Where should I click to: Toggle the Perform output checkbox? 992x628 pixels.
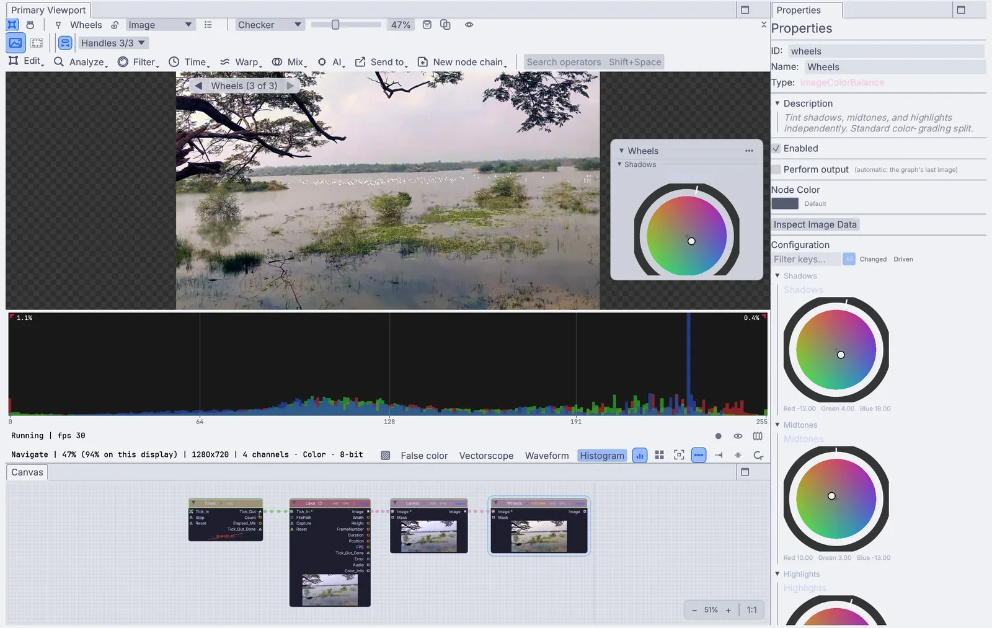[x=776, y=170]
